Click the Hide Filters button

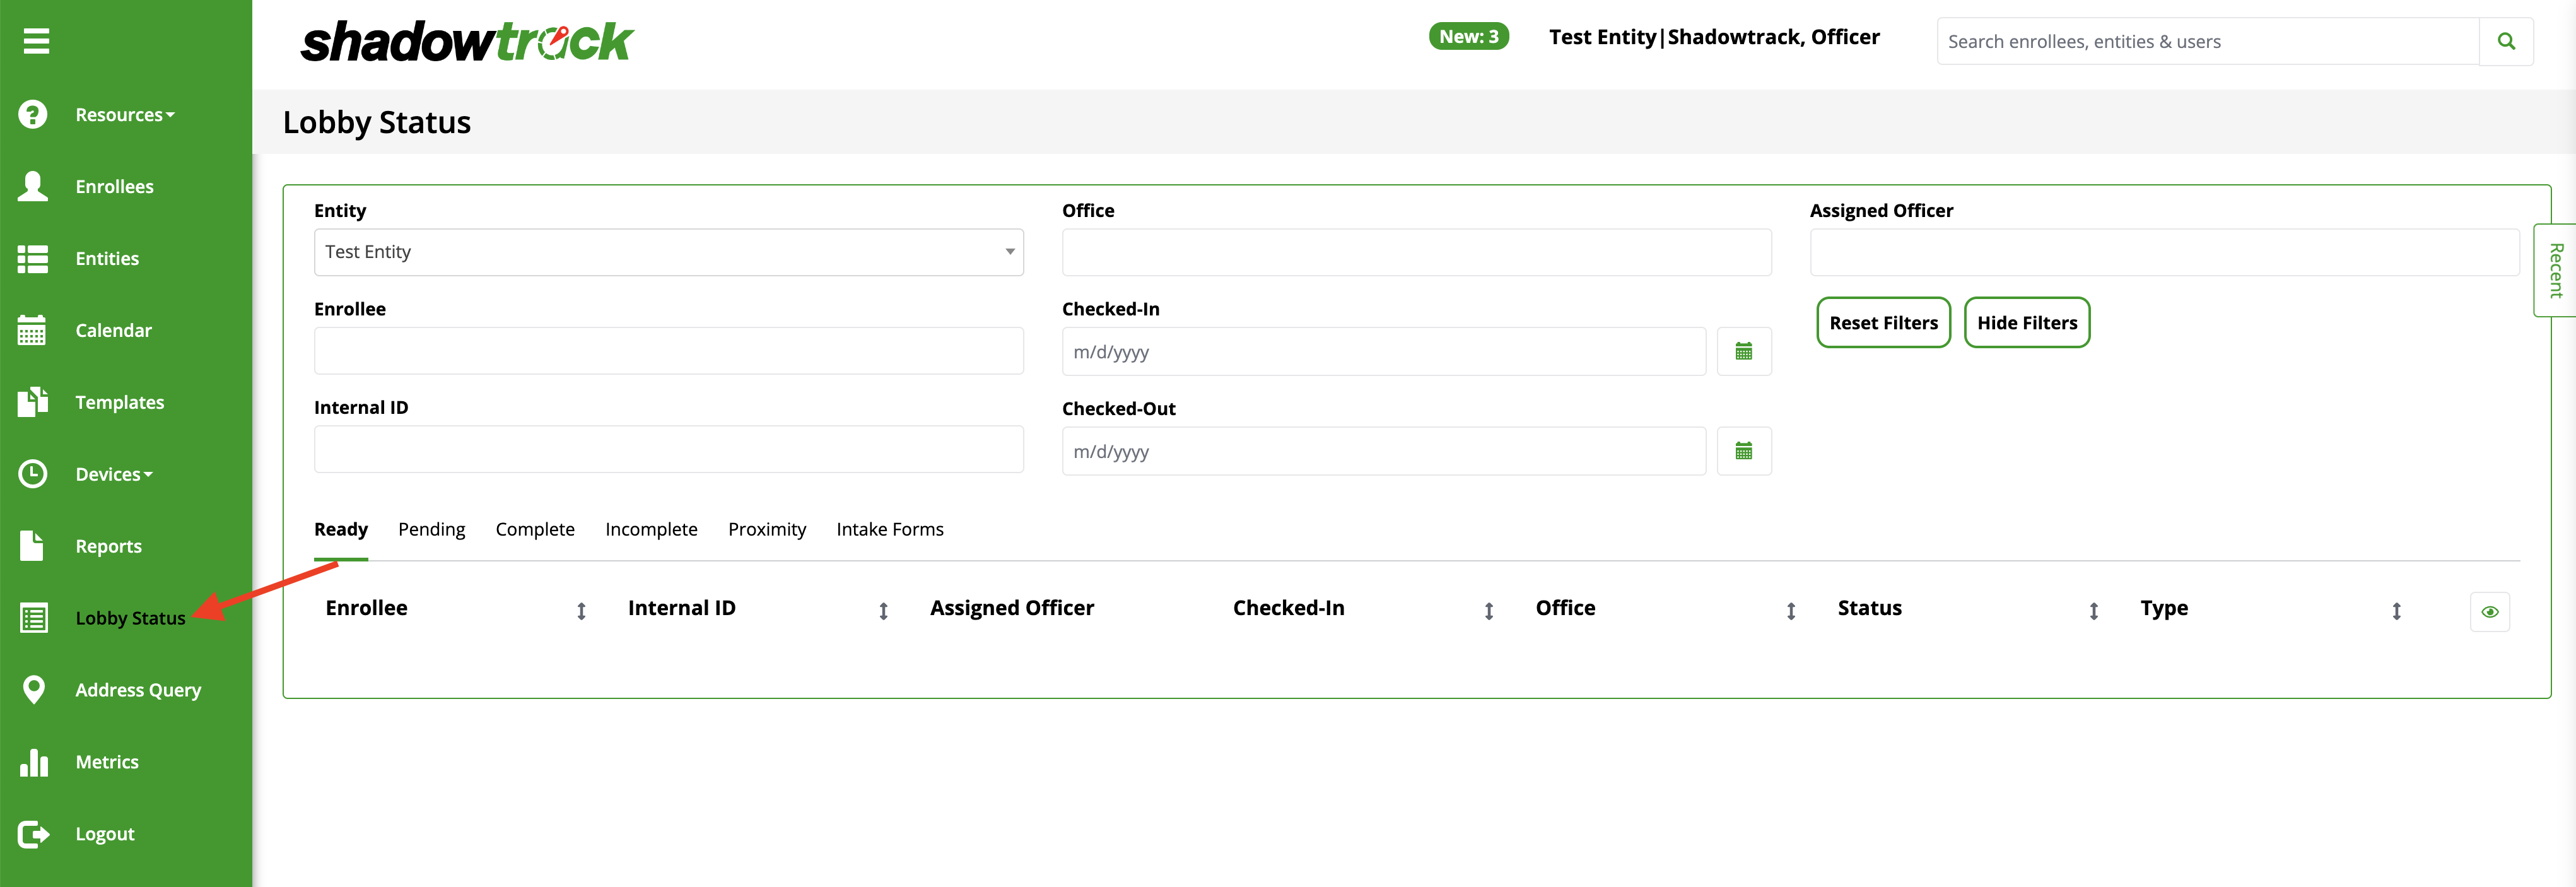click(x=2026, y=323)
